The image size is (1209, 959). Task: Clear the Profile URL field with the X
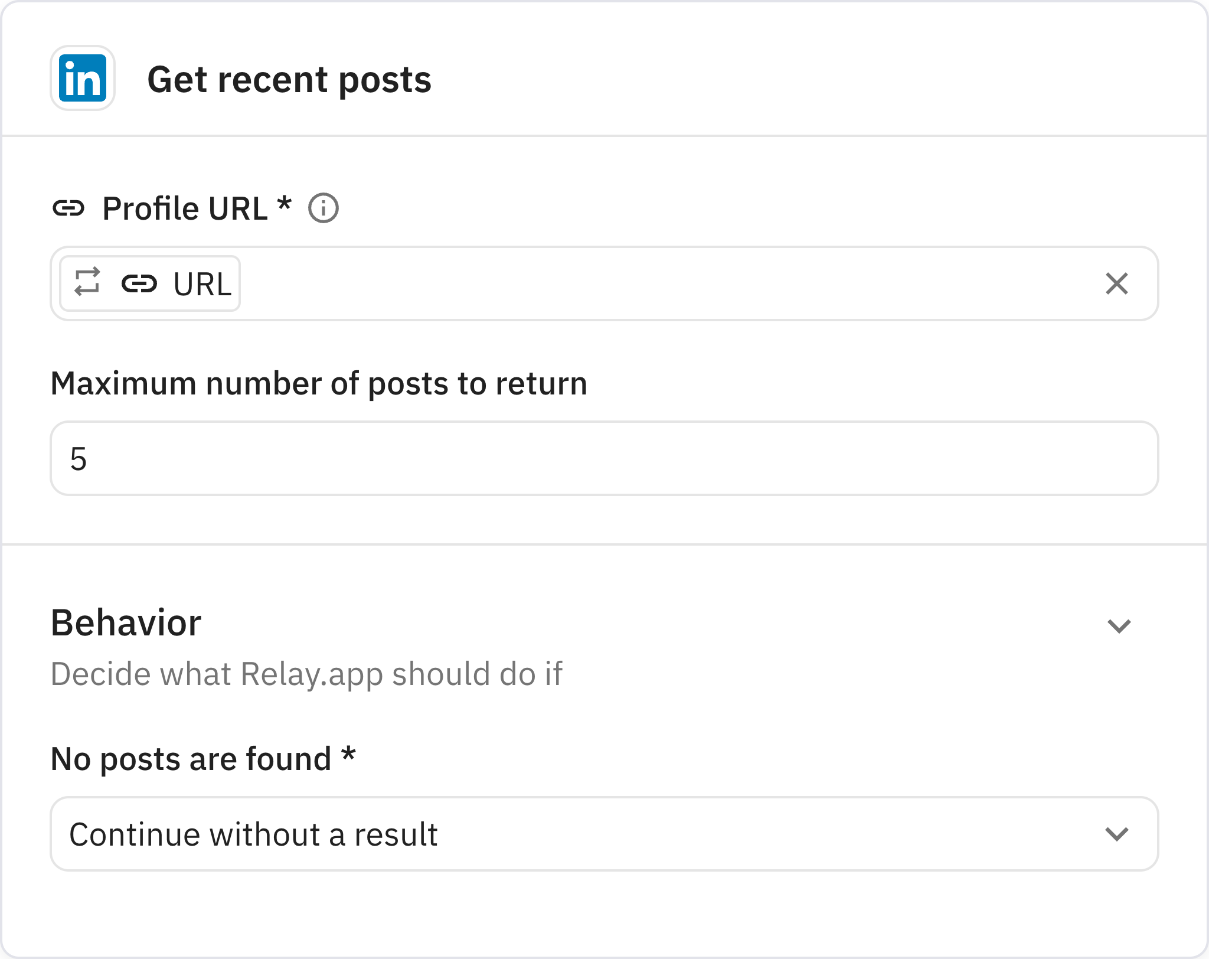(1116, 284)
